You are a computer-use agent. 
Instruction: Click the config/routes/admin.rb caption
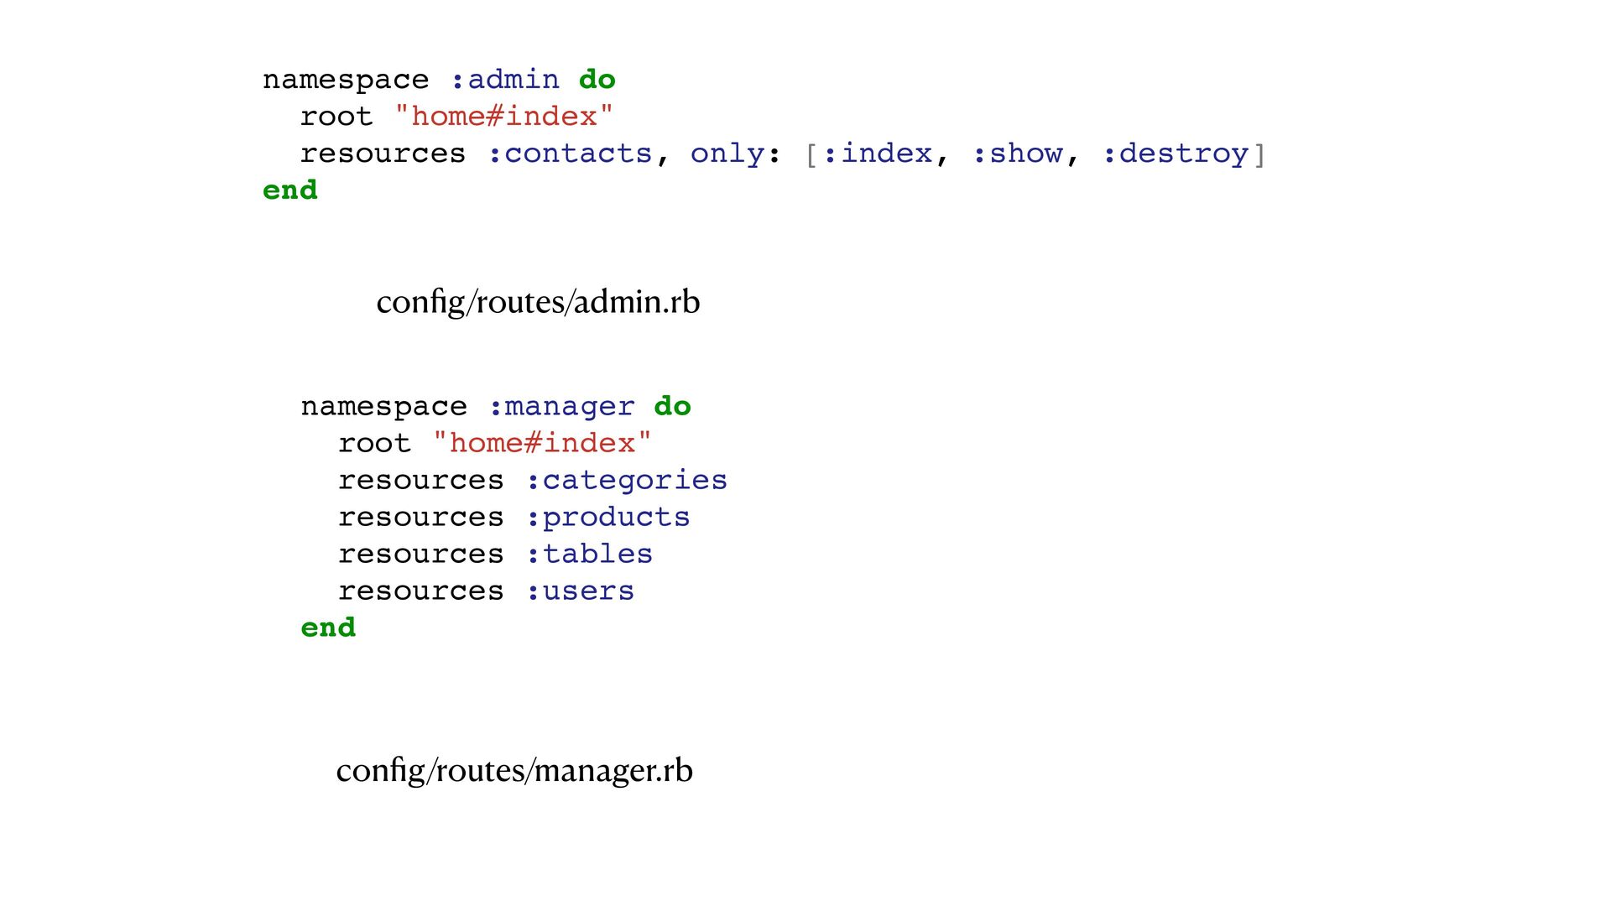[x=538, y=302]
